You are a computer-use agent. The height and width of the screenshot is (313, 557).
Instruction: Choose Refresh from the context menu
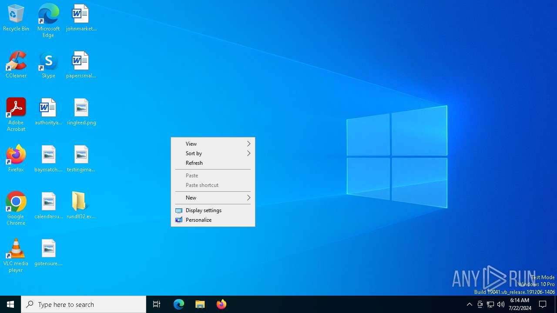(213, 163)
